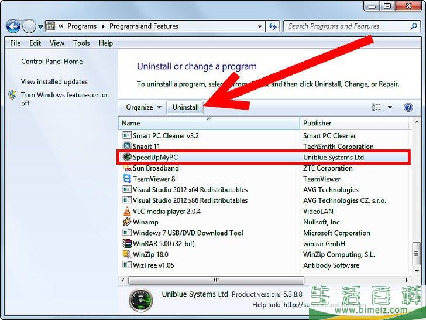Click the Uniblue Systems Ltd publisher cell
This screenshot has width=426, height=320.
pyautogui.click(x=334, y=157)
